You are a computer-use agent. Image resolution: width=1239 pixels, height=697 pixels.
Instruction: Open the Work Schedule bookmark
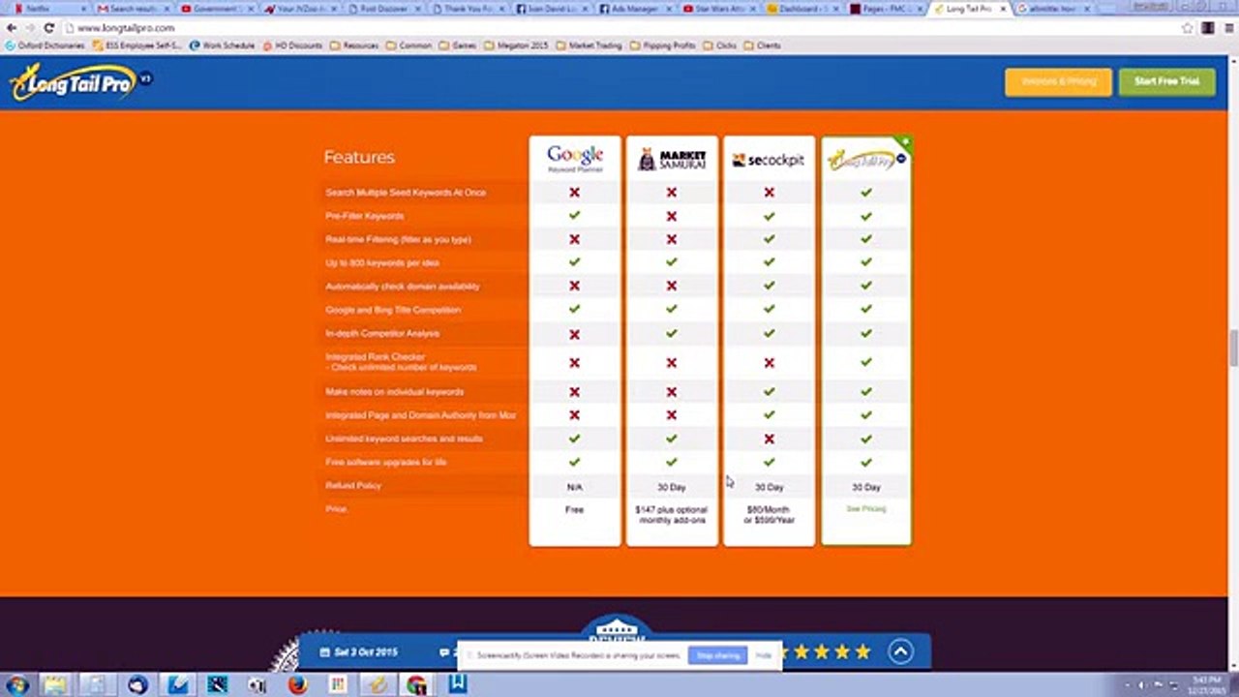point(223,45)
